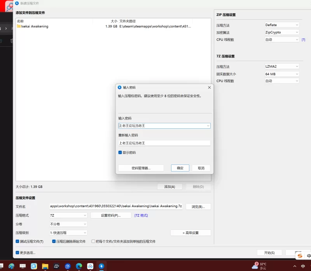The height and width of the screenshot is (271, 311).
Task: Switch the 中 input method indicator in tray
Action: [303, 266]
